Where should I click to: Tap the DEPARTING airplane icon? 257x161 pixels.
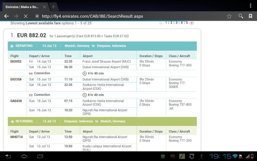[12, 46]
